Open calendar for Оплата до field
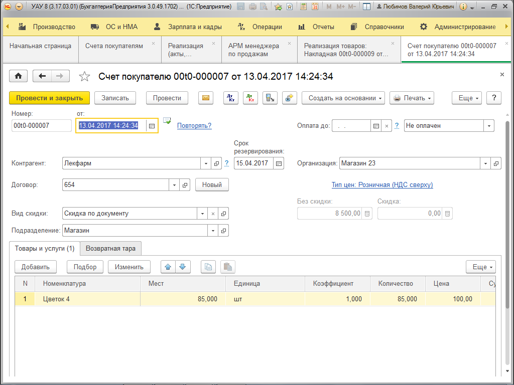Screen dimensions: 514x385 [376, 126]
